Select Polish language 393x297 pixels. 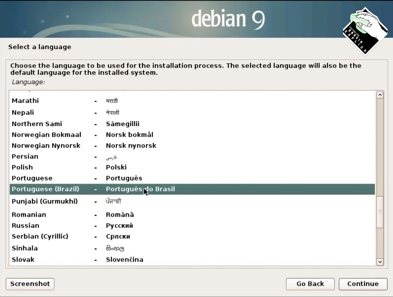(x=192, y=167)
